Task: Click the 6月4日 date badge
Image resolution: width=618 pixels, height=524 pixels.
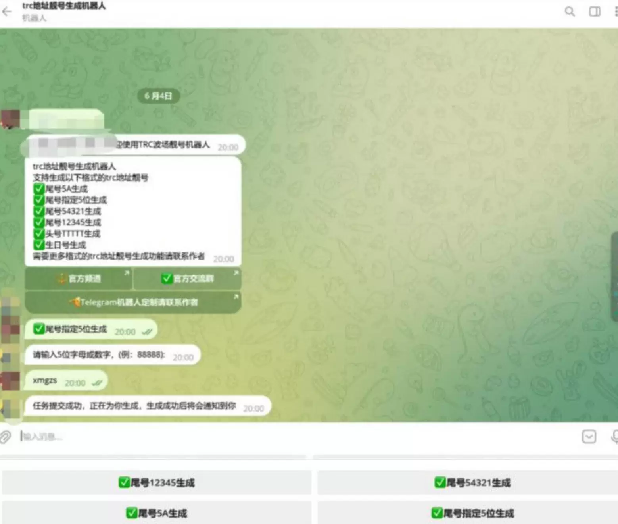Action: coord(158,96)
